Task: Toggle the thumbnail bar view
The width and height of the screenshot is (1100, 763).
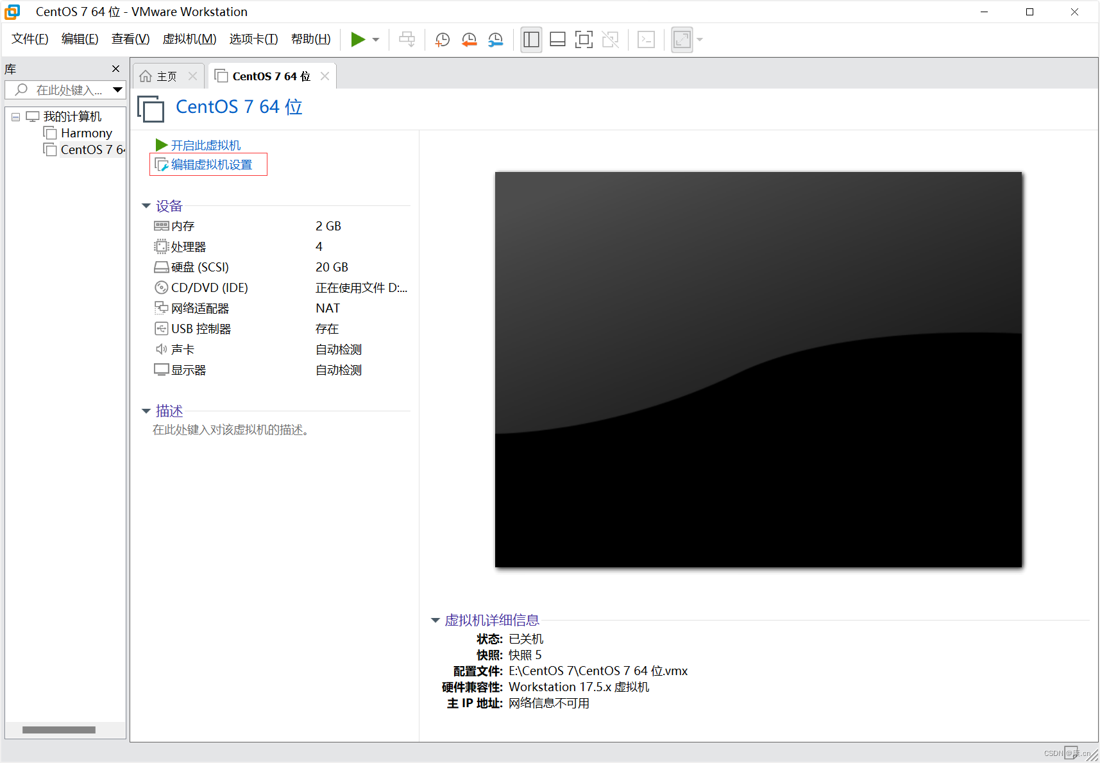Action: 557,39
